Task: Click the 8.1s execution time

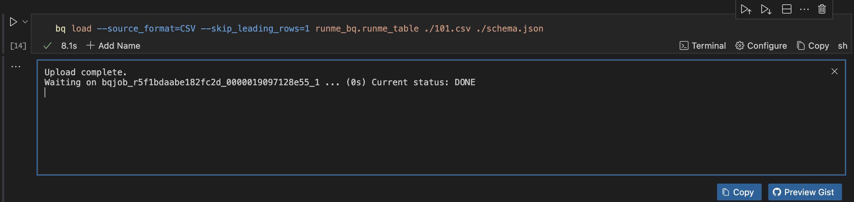Action: [x=69, y=46]
